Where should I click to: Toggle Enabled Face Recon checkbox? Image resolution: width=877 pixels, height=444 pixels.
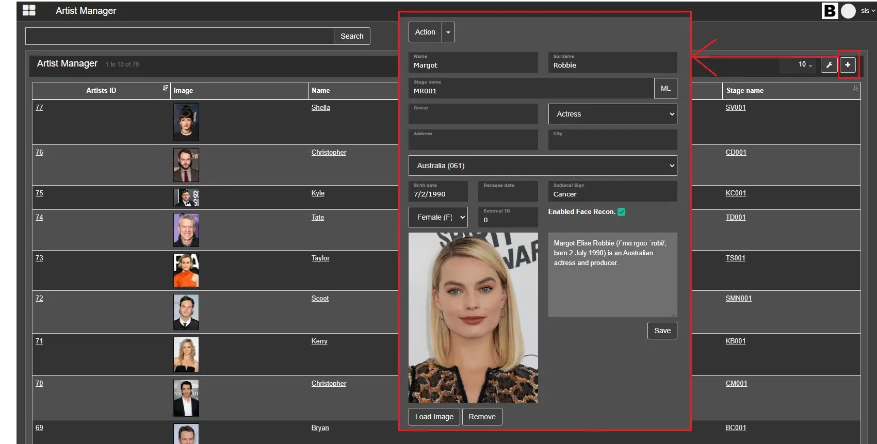622,212
